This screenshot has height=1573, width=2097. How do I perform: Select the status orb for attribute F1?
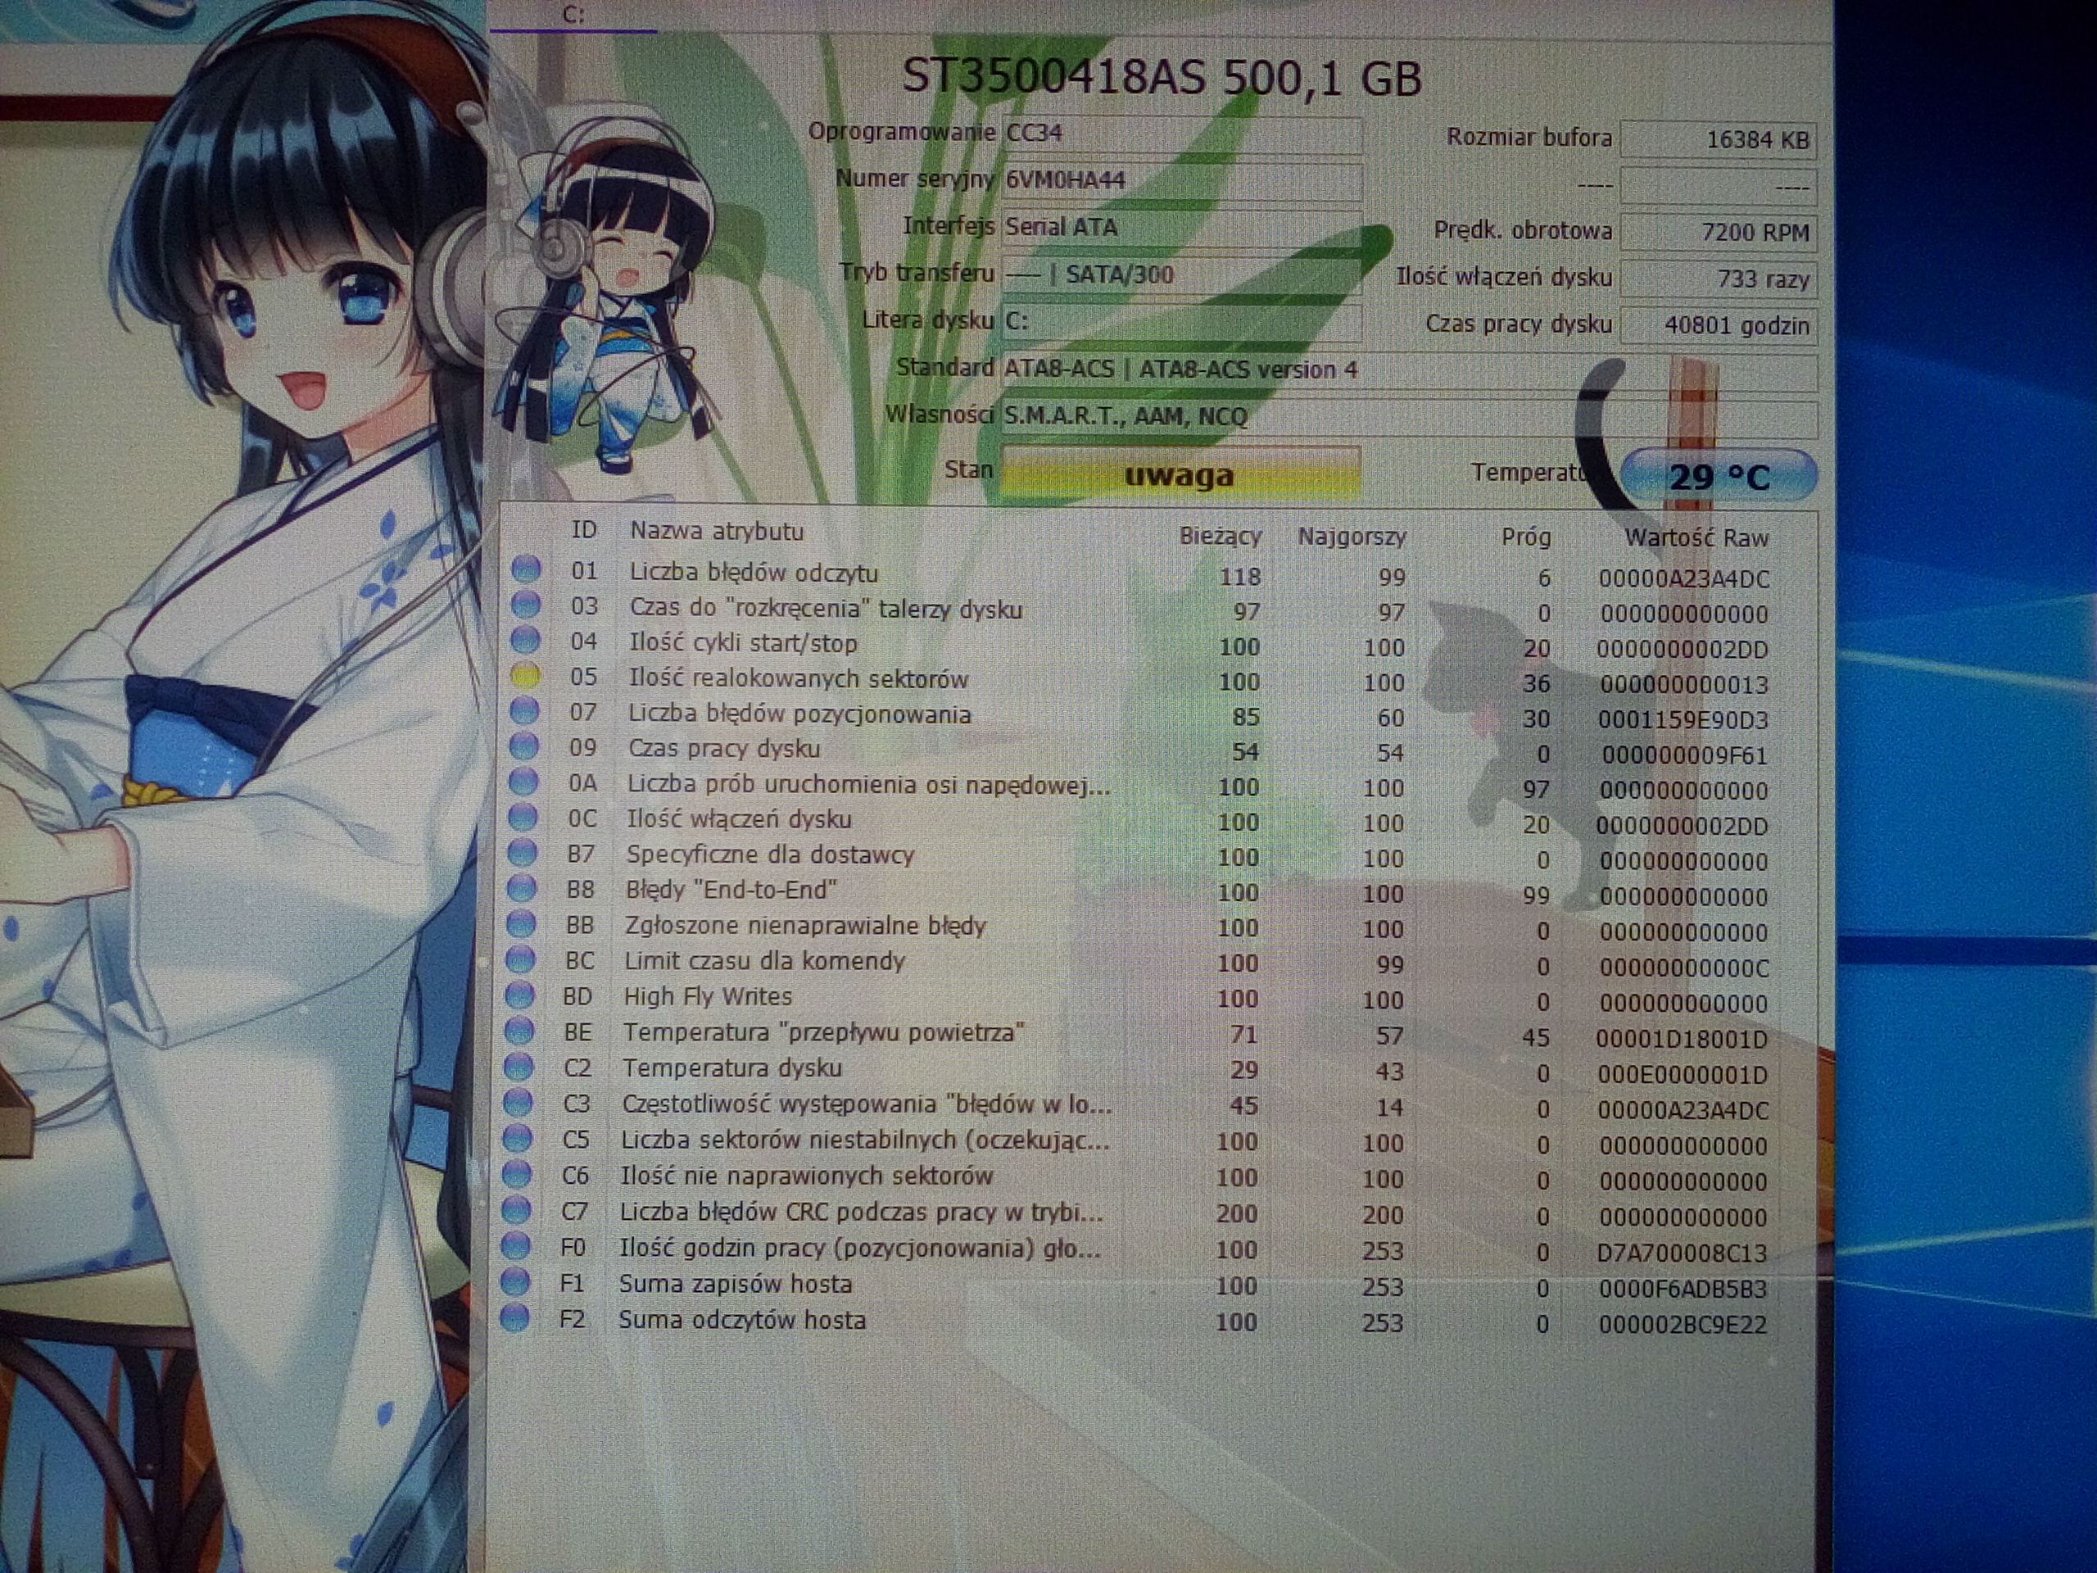pos(514,1281)
